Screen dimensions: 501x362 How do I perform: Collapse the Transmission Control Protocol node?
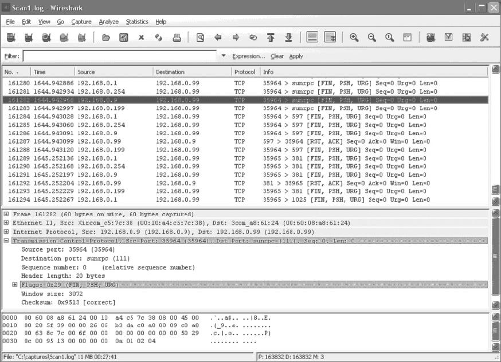click(6, 241)
